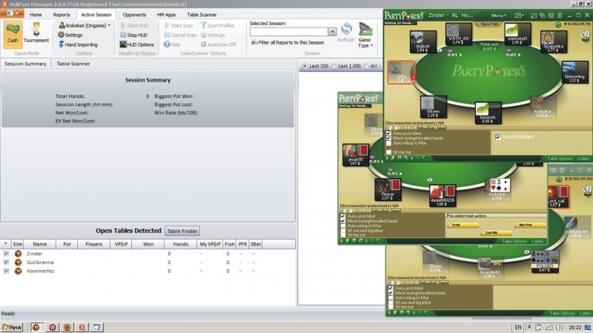Click site icon in Zinder row

[18, 254]
